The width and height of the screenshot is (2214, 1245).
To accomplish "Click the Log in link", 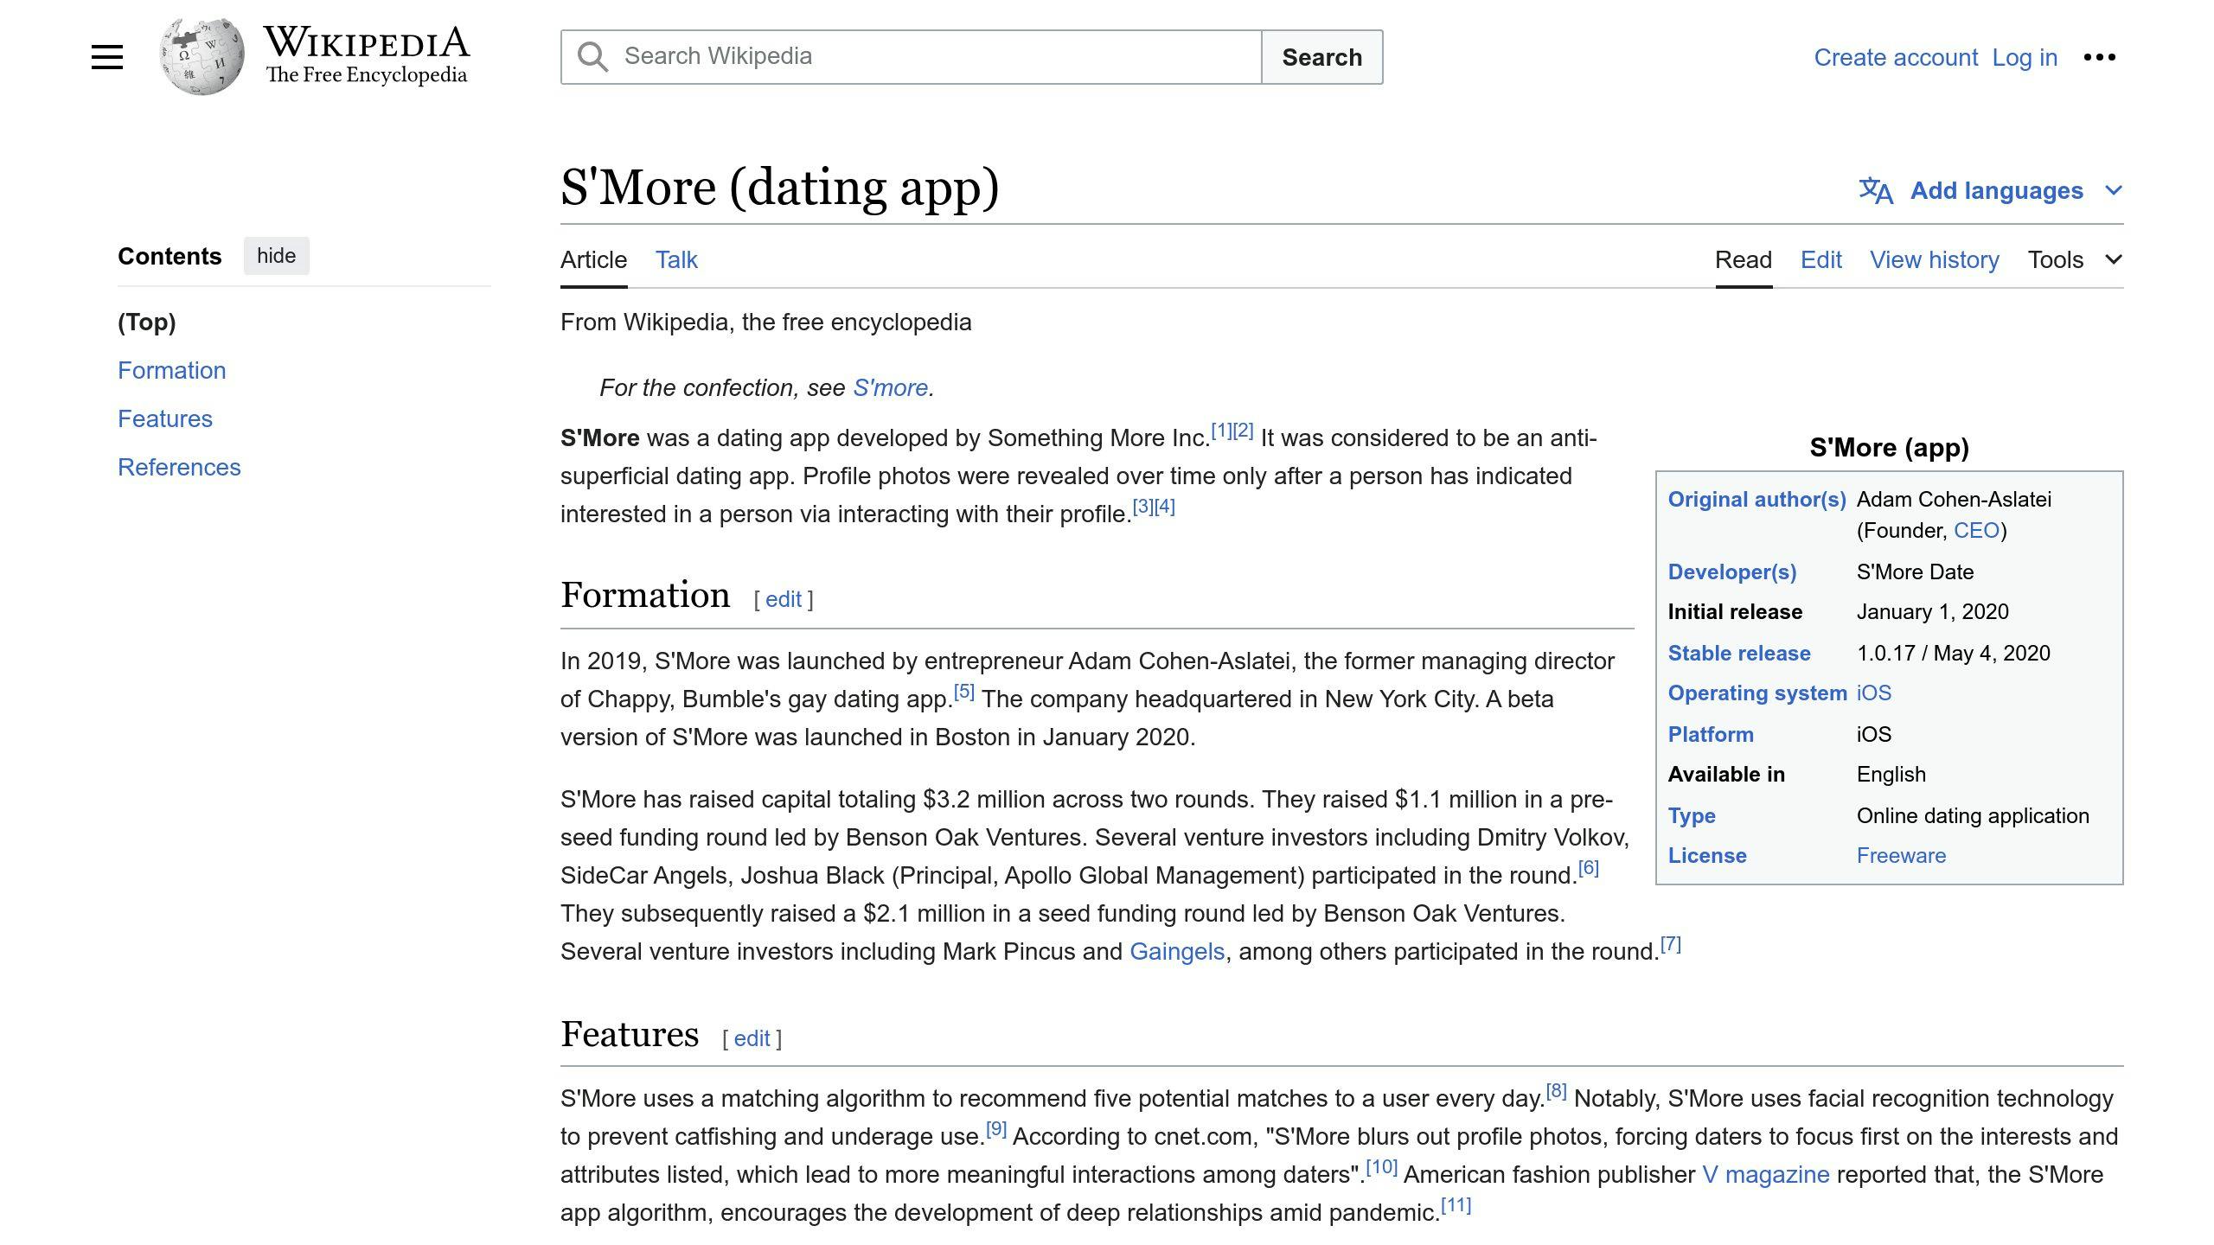I will 2025,57.
